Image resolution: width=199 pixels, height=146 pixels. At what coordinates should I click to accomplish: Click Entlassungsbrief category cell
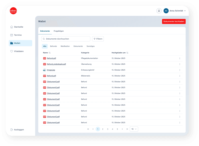(x=88, y=70)
